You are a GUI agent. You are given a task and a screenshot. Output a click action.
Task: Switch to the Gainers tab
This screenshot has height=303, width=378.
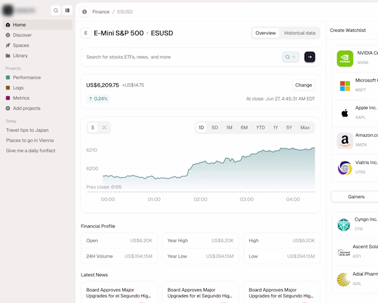(356, 197)
